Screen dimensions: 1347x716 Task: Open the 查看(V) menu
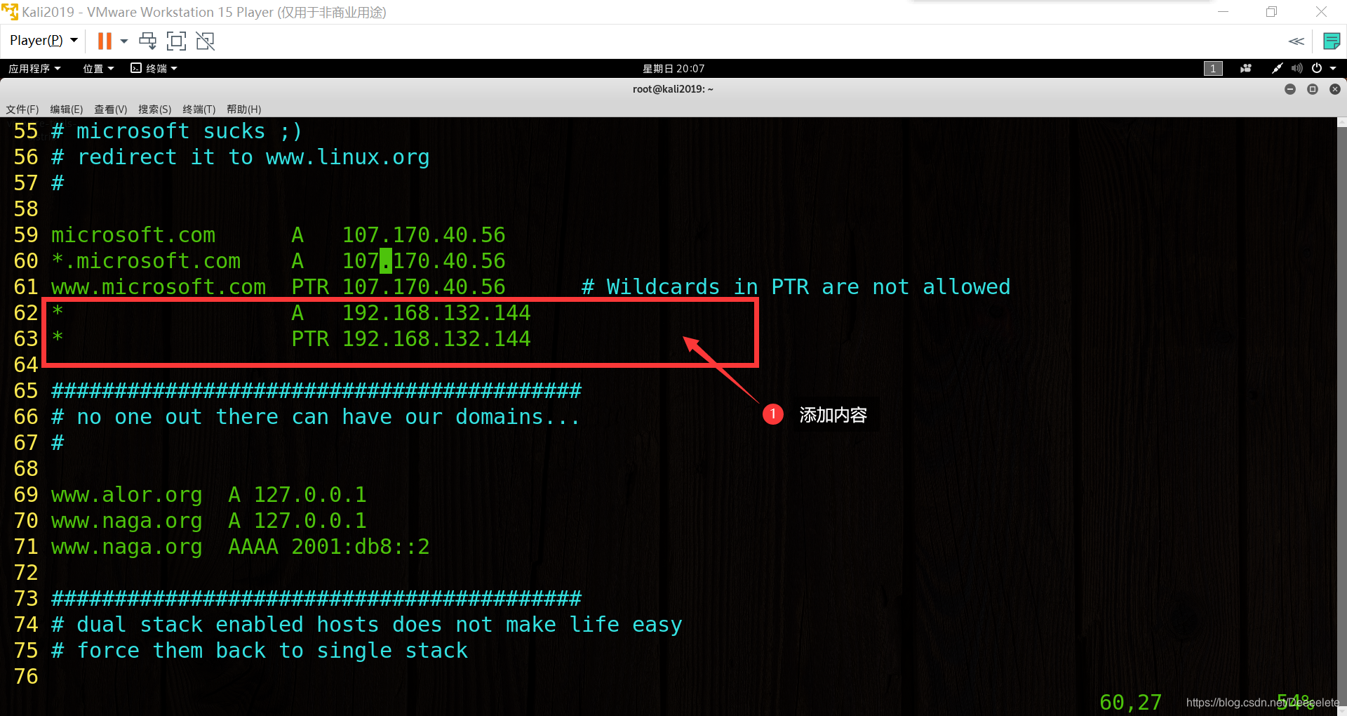click(111, 109)
